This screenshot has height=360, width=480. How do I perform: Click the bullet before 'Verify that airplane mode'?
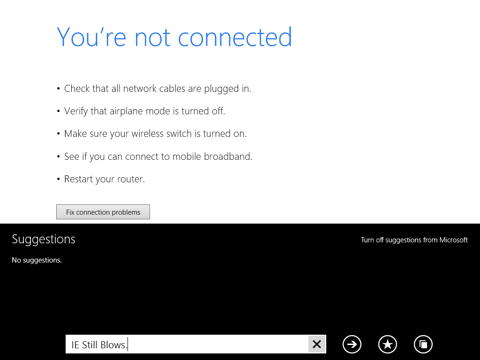click(x=59, y=111)
